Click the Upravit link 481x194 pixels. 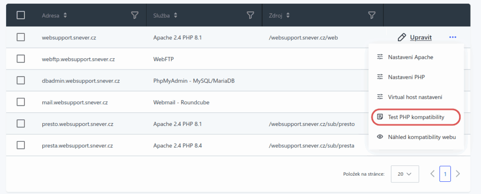[420, 37]
